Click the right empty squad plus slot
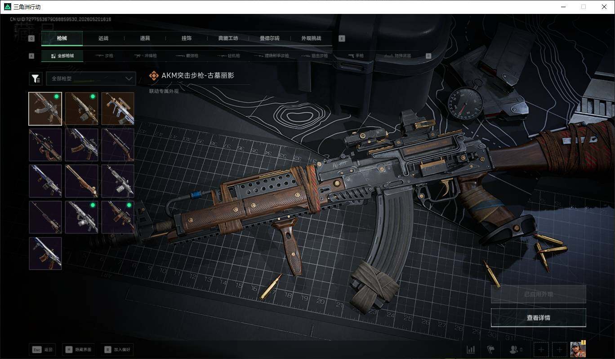This screenshot has height=359, width=615. coord(560,350)
